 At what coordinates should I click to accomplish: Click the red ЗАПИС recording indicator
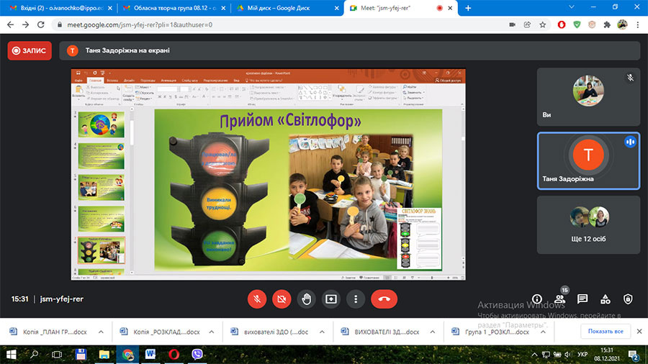[30, 51]
